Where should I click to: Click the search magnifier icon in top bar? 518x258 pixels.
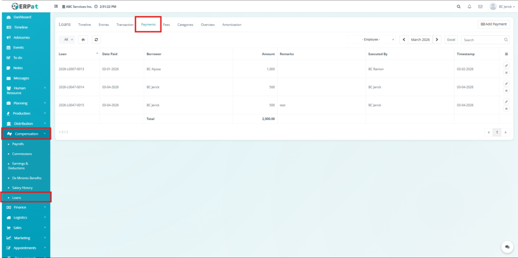[459, 7]
